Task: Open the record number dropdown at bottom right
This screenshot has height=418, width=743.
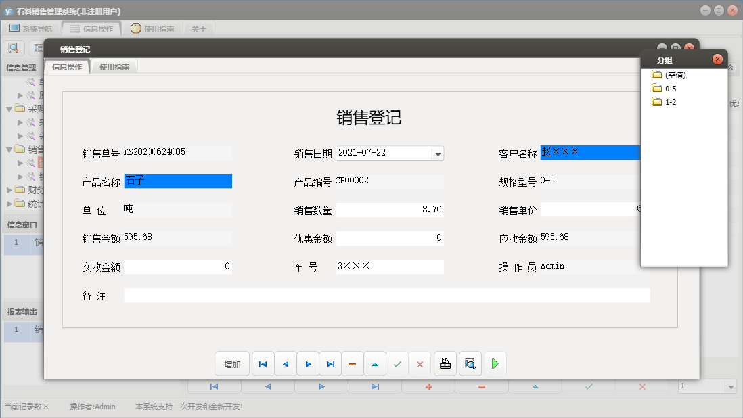Action: [x=730, y=386]
